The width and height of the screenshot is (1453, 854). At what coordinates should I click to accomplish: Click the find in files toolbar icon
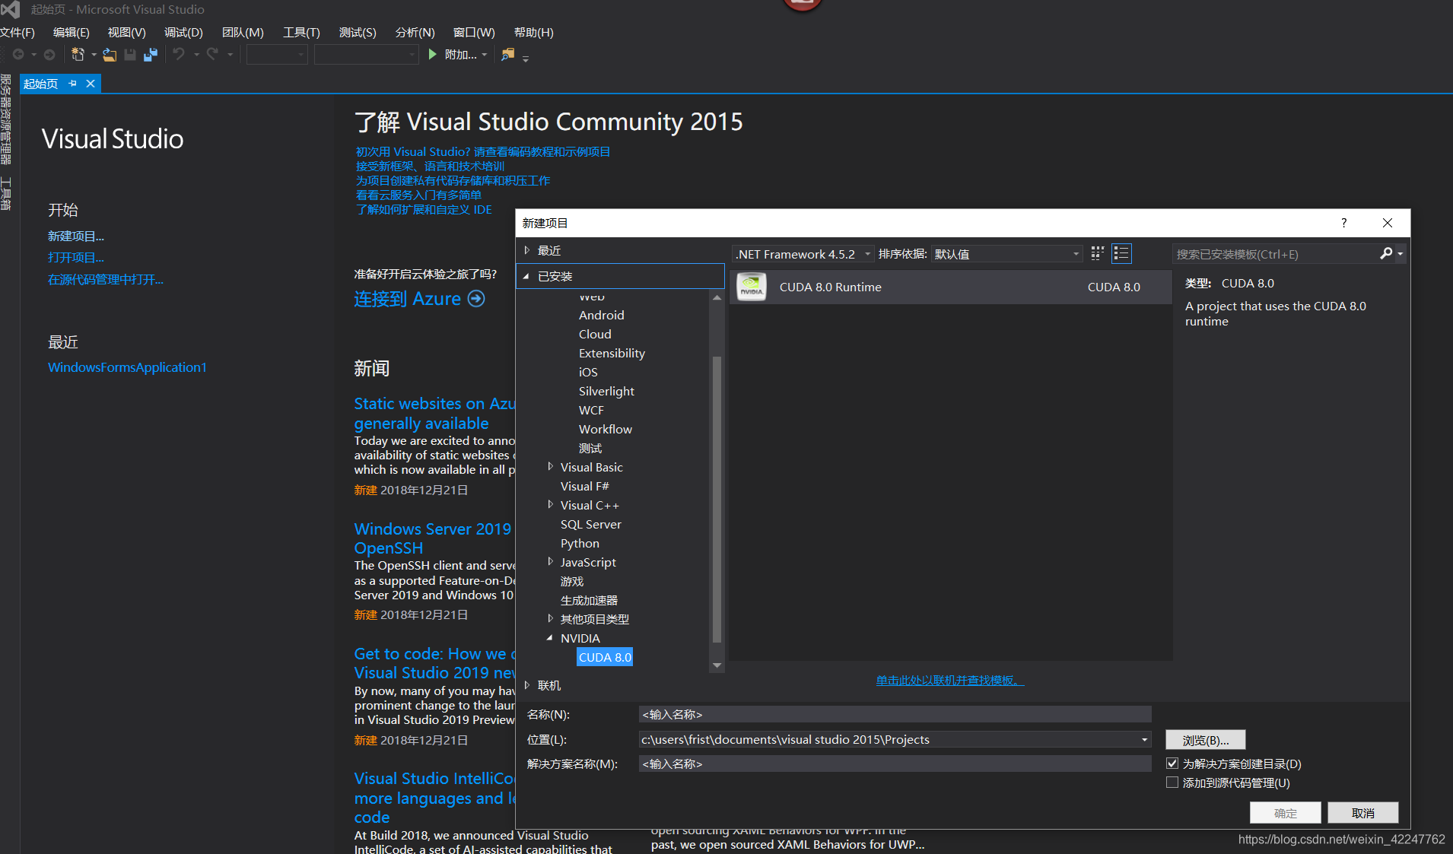point(508,54)
